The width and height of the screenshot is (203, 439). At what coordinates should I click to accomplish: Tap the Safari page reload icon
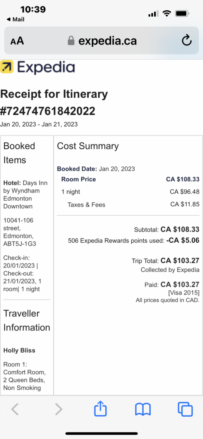(186, 41)
